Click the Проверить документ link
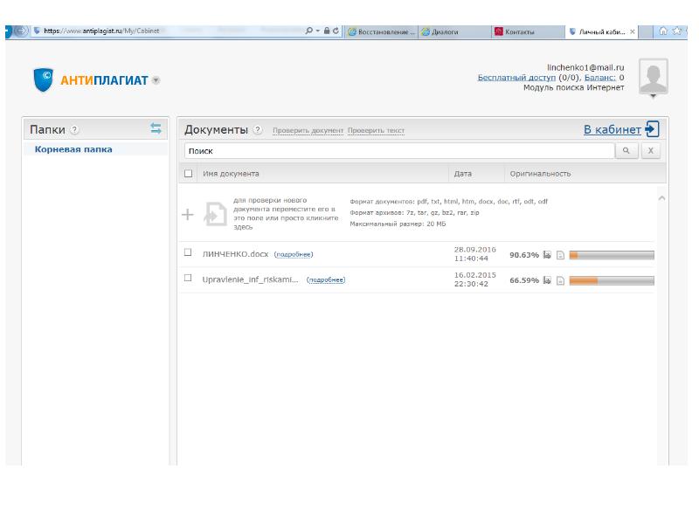Screen dimensions: 699x524 pos(308,131)
